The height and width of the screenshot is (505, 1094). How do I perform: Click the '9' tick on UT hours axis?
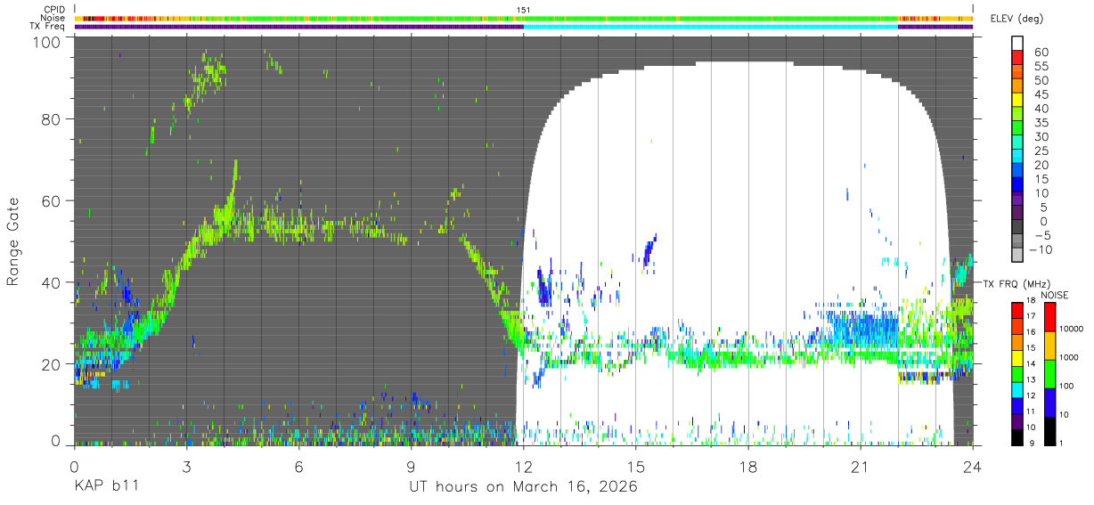pos(412,466)
